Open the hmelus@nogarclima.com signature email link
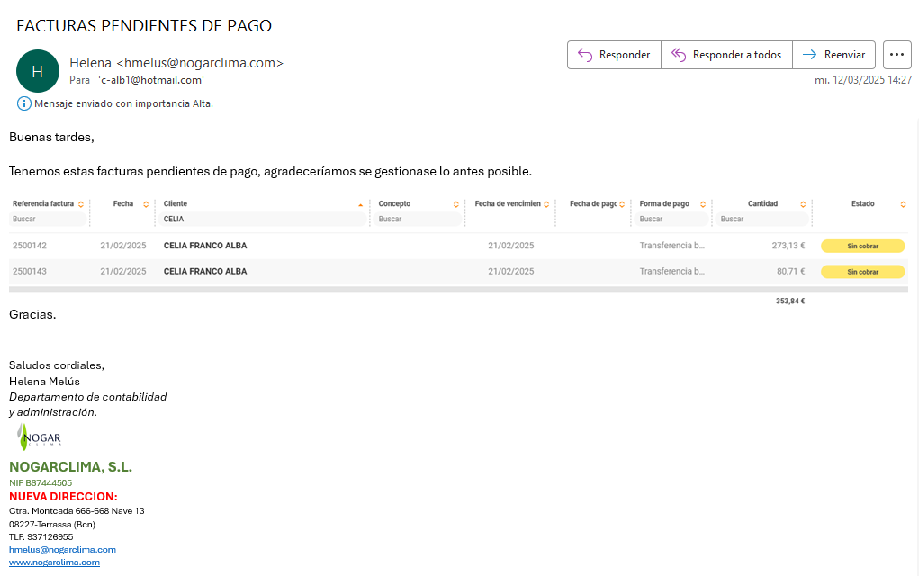 coord(62,549)
